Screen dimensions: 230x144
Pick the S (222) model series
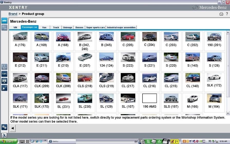click(x=128, y=61)
